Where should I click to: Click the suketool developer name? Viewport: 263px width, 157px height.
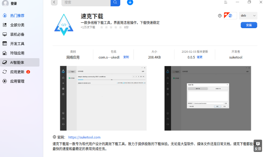click(236, 57)
